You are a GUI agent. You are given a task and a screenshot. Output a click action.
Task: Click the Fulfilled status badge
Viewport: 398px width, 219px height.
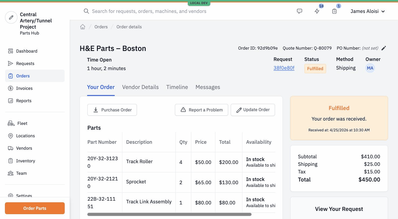click(315, 69)
